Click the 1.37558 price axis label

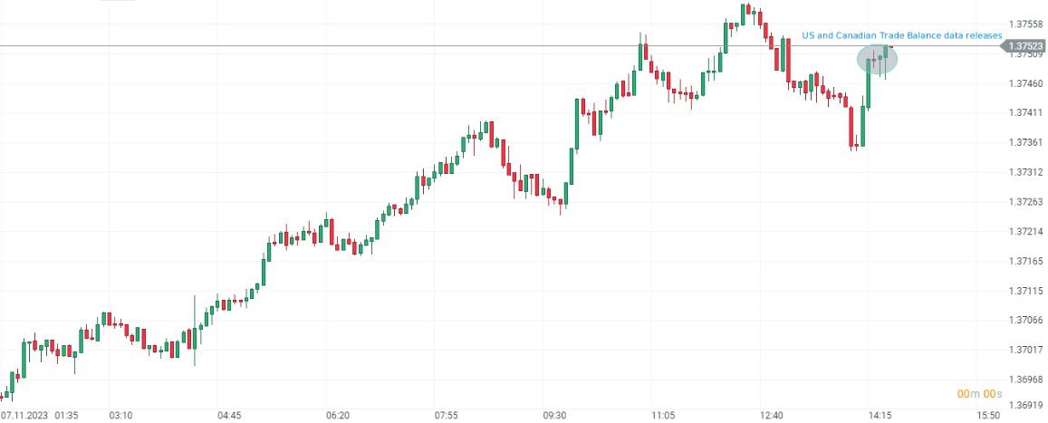(x=1026, y=24)
